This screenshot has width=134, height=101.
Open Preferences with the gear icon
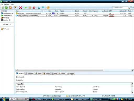(48, 8)
